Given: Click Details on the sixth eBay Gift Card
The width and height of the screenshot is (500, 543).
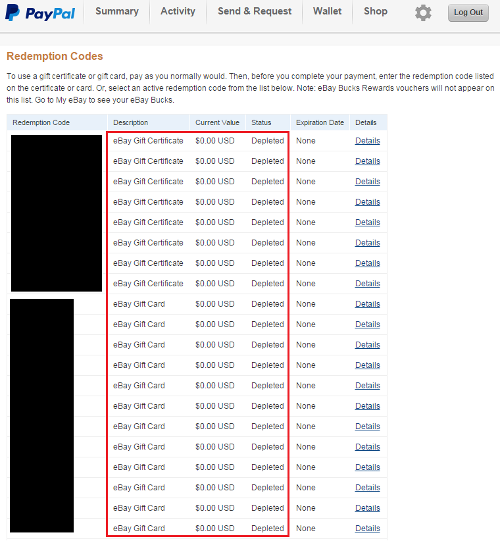Looking at the screenshot, I should [367, 407].
